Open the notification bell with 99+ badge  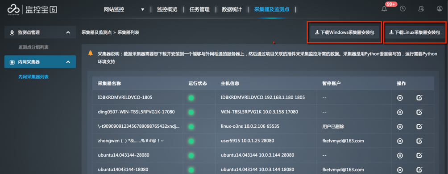click(384, 9)
